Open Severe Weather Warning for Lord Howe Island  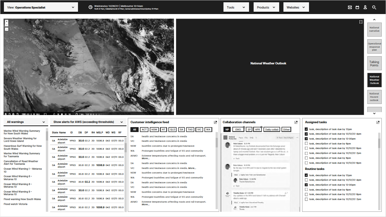click(20, 140)
